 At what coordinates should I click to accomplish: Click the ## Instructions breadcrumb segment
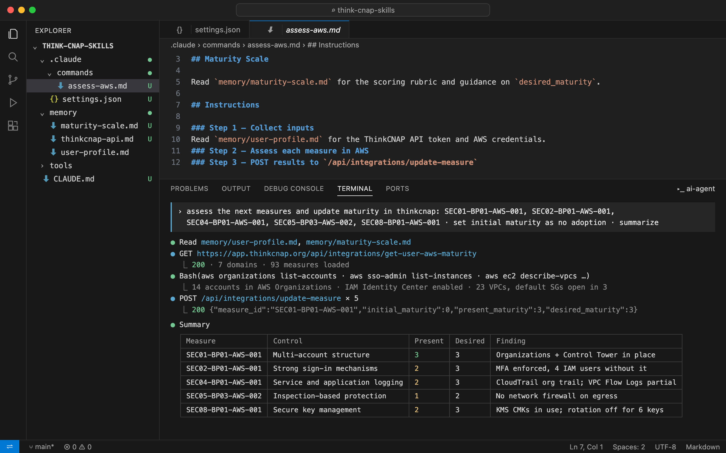(x=333, y=45)
